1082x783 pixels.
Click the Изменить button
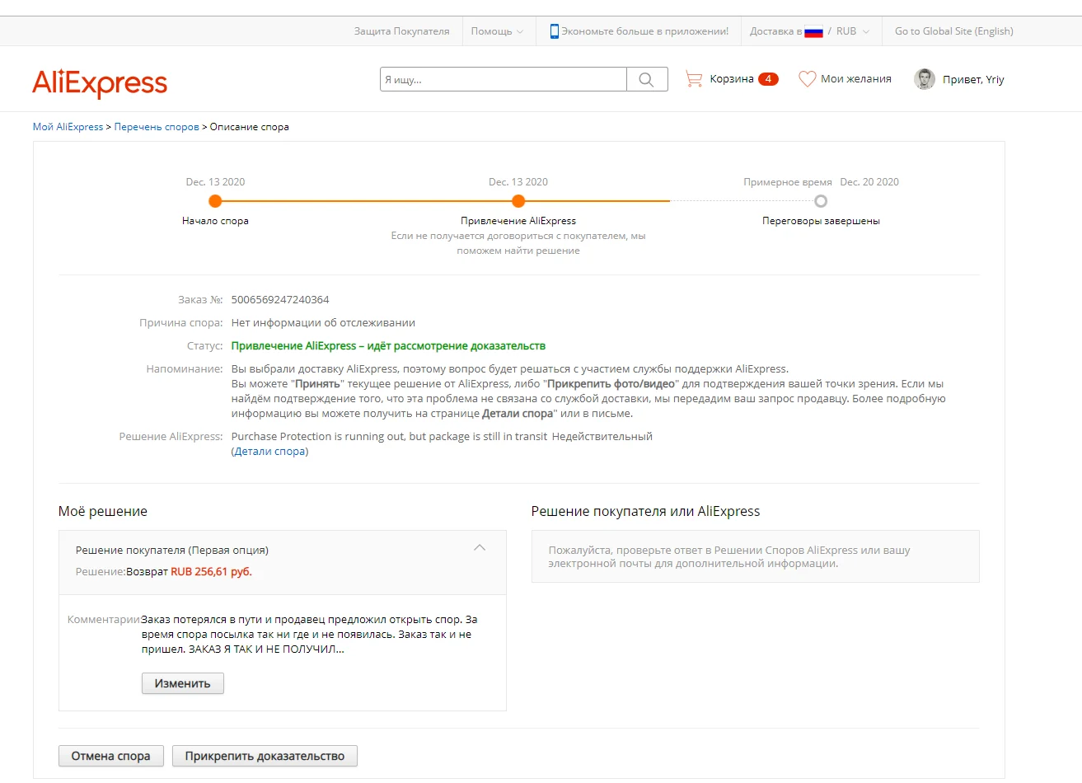coord(183,683)
